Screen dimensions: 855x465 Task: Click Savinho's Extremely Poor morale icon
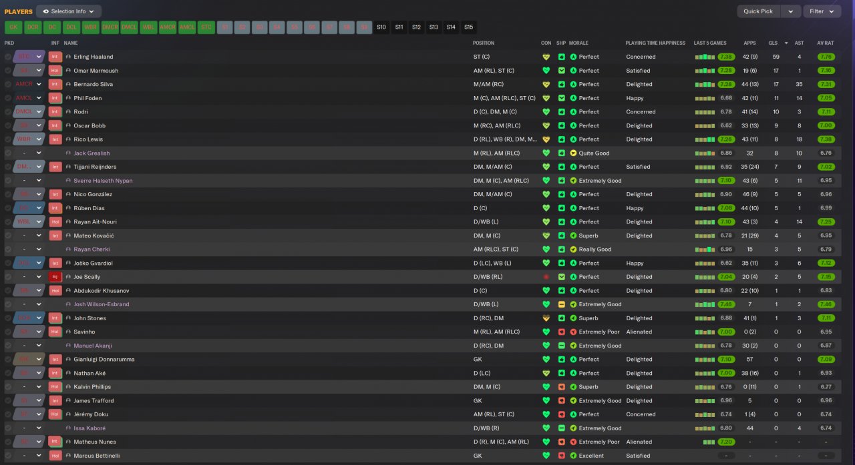(x=573, y=332)
